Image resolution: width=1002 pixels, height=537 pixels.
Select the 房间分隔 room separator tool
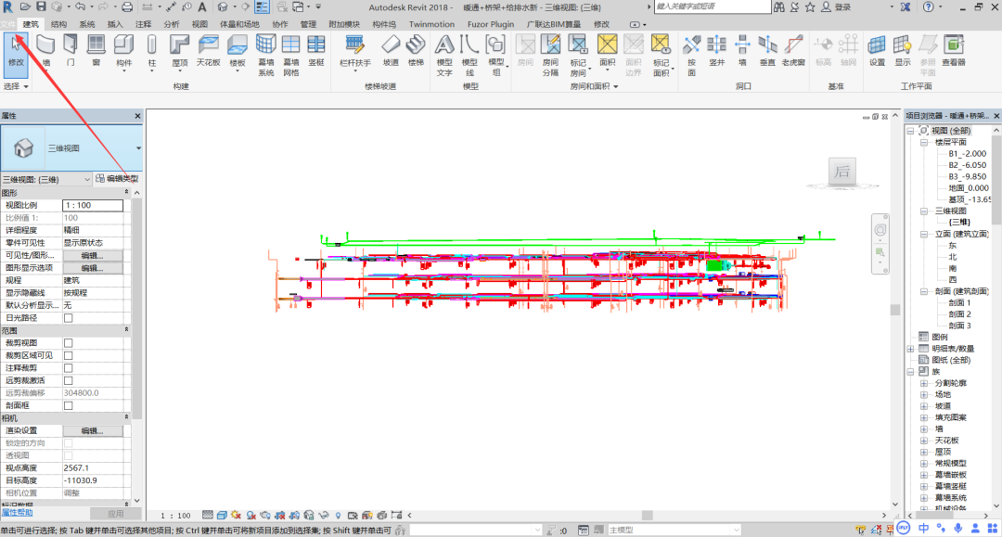coord(550,55)
